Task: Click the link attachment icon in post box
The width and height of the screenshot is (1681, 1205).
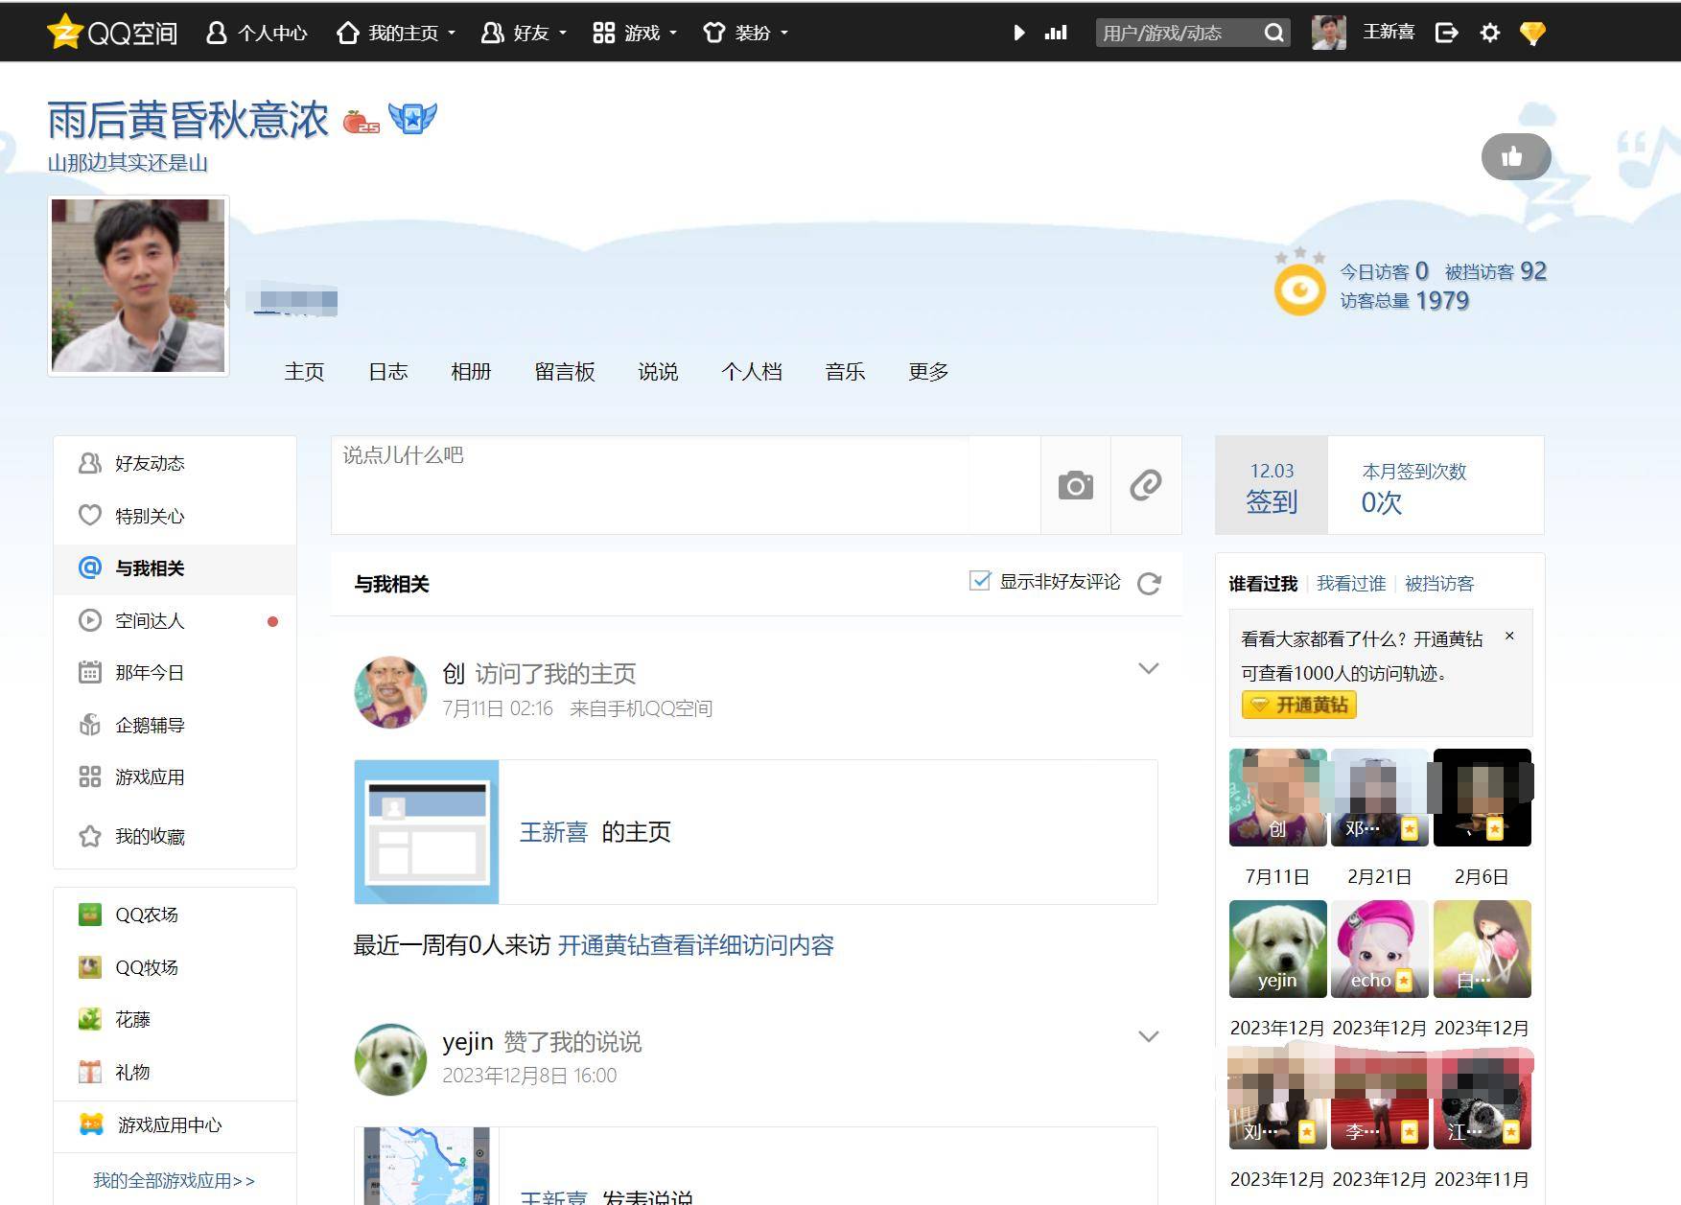Action: point(1145,486)
